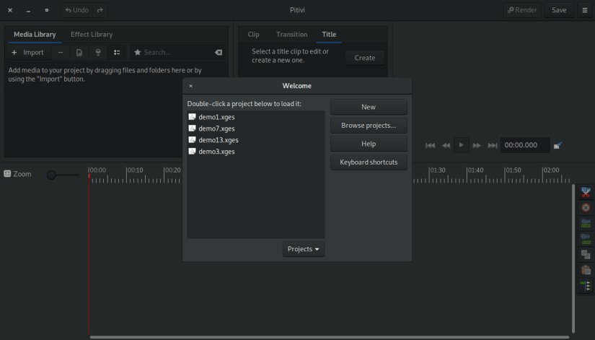This screenshot has height=340, width=595.
Task: Clear the Media Library search field
Action: pyautogui.click(x=219, y=53)
